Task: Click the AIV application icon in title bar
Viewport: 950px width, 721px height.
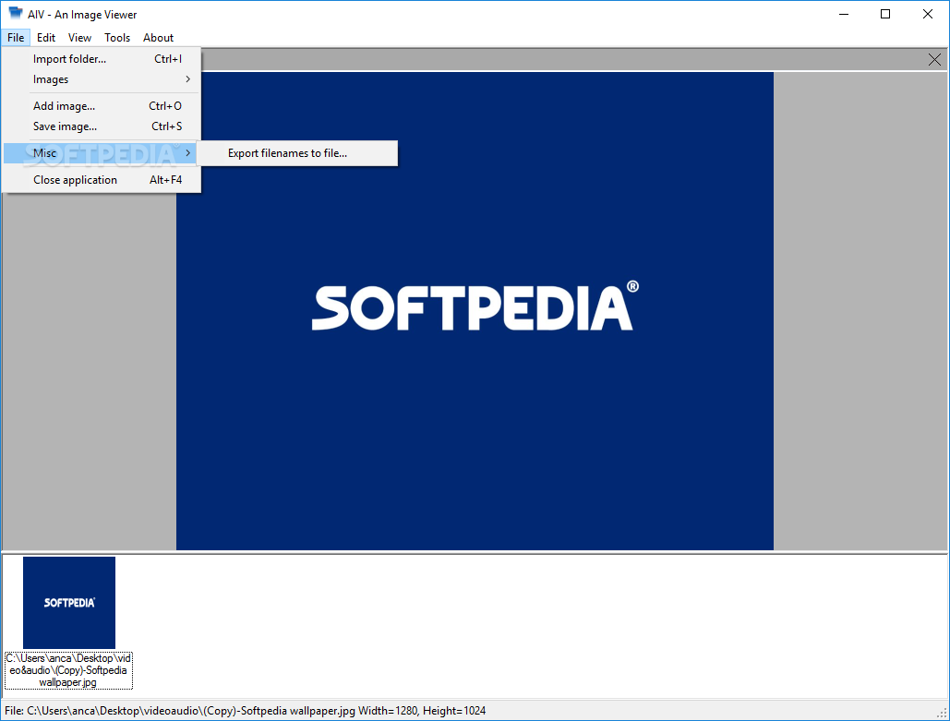Action: tap(15, 13)
